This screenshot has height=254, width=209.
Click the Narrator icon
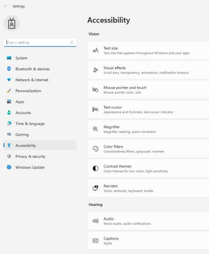click(95, 188)
